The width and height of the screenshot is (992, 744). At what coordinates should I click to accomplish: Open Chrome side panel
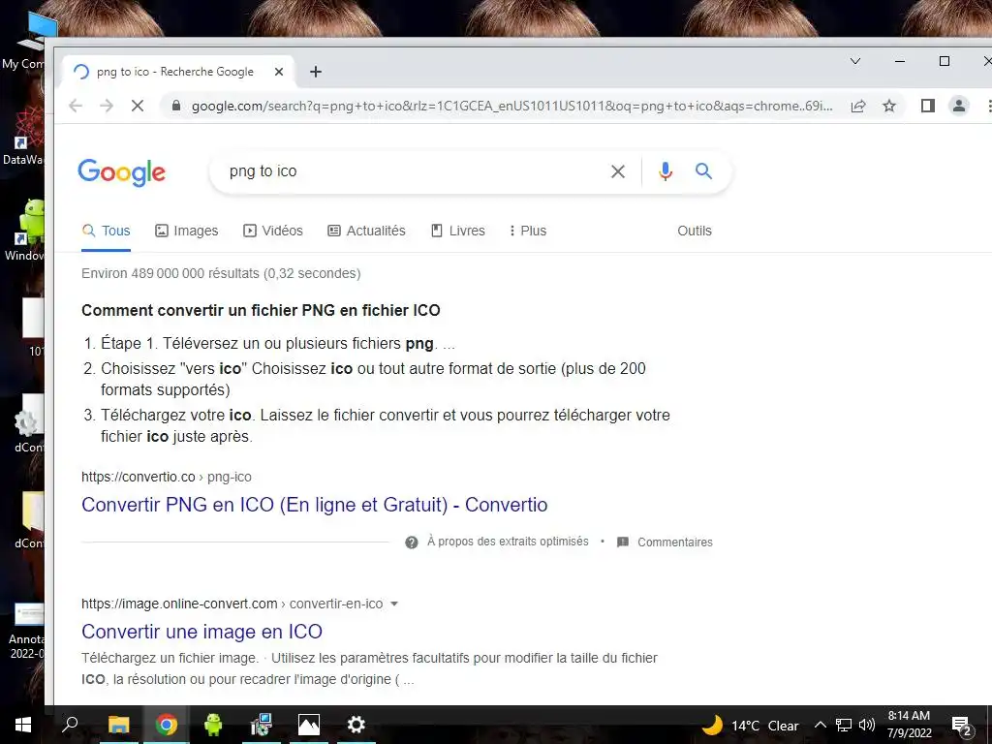927,106
